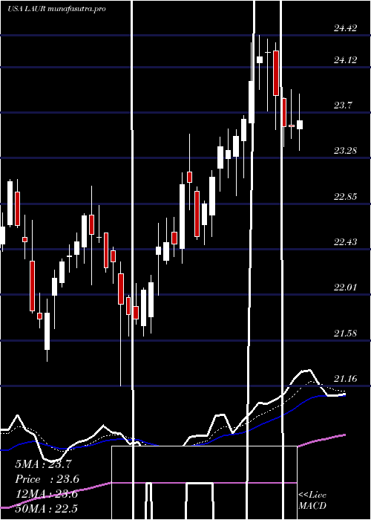371x520 pixels.
Task: Select the 22.85 price level label
Action: click(x=346, y=196)
